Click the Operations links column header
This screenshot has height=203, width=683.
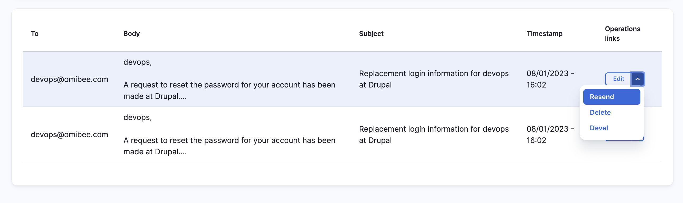point(622,34)
